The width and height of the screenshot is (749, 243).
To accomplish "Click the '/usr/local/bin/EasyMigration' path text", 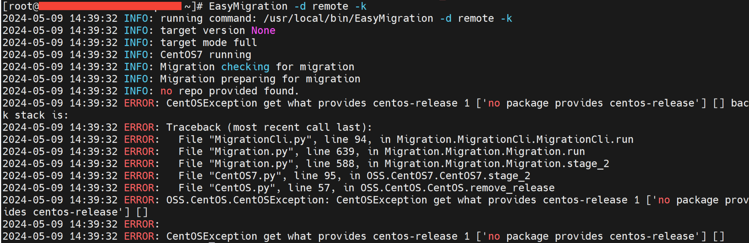I will [348, 18].
